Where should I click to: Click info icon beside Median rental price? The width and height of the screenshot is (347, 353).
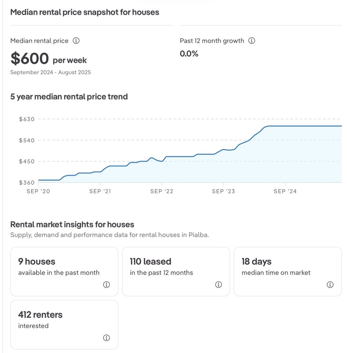click(x=76, y=41)
